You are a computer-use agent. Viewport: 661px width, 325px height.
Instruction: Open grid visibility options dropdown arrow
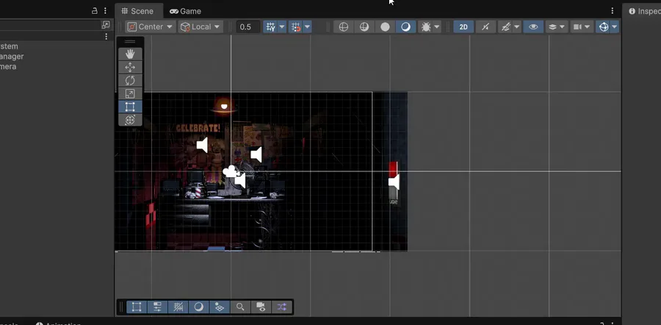[282, 26]
